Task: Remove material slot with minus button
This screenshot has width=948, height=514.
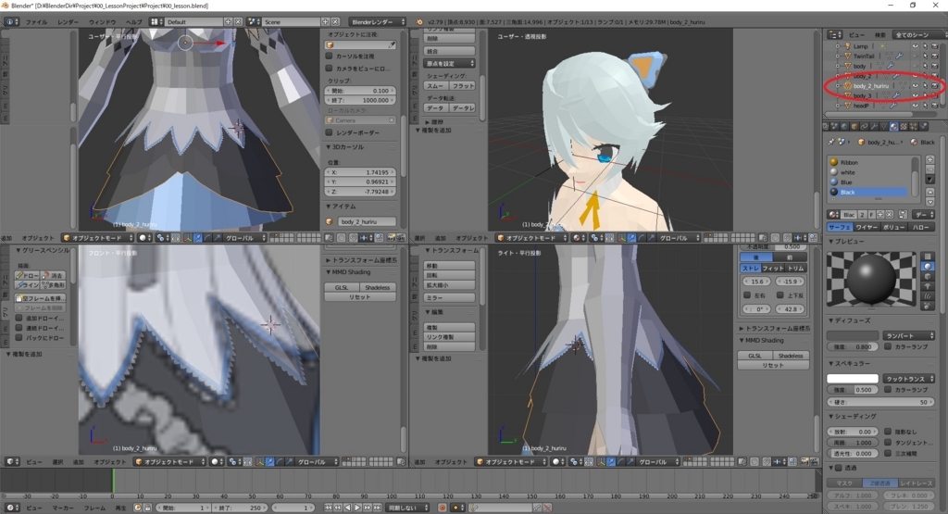Action: pyautogui.click(x=929, y=169)
